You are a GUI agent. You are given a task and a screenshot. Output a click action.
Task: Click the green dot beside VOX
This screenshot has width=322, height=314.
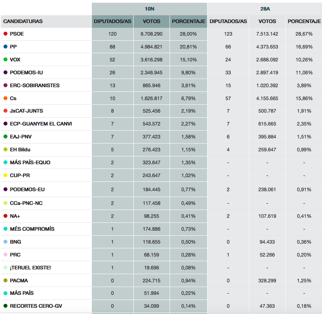pos(5,59)
